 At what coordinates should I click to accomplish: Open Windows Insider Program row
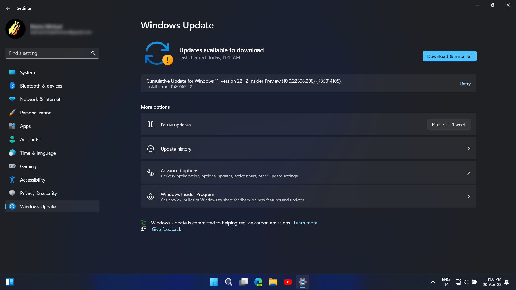click(x=309, y=197)
